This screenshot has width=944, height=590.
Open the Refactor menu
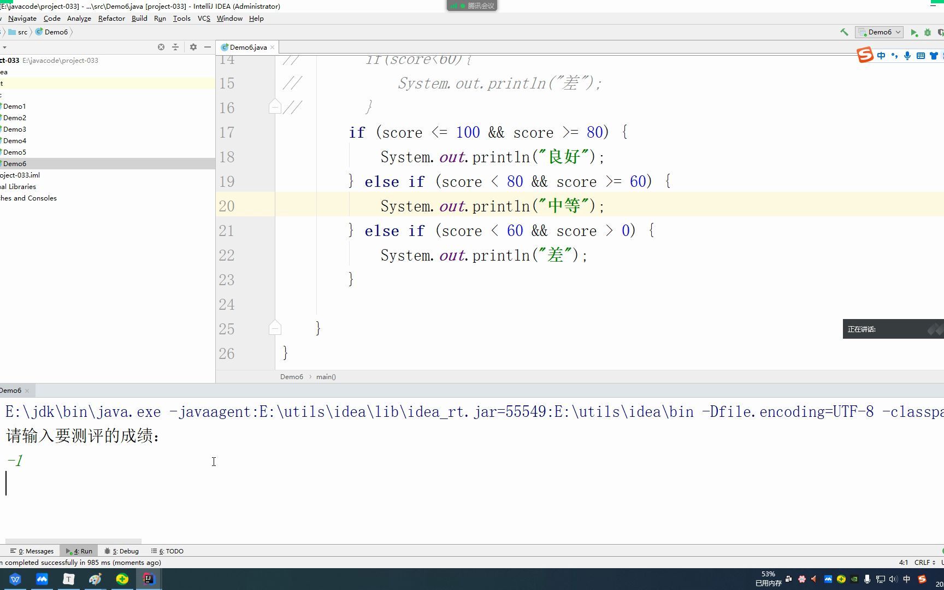111,19
